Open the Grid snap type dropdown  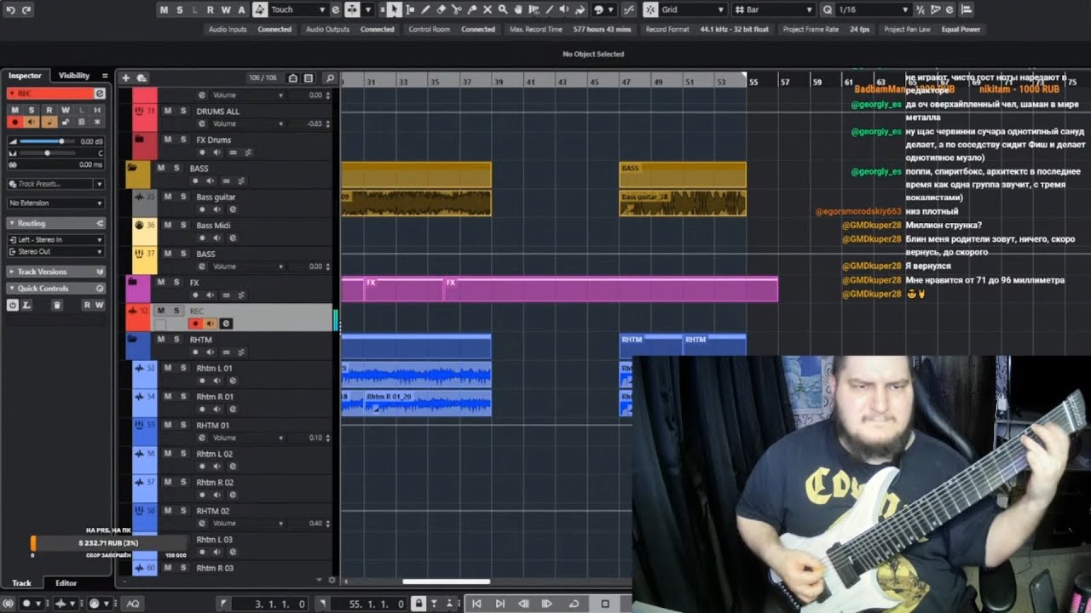692,9
